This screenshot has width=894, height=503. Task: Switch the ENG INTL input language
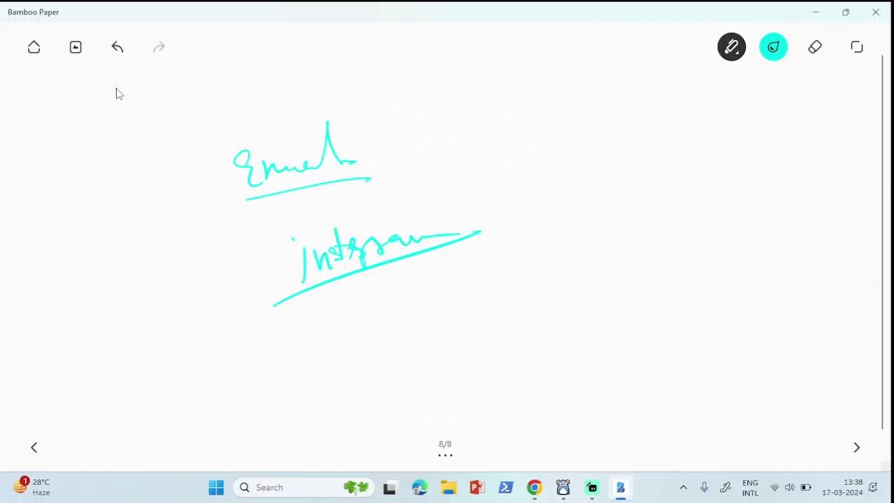750,488
